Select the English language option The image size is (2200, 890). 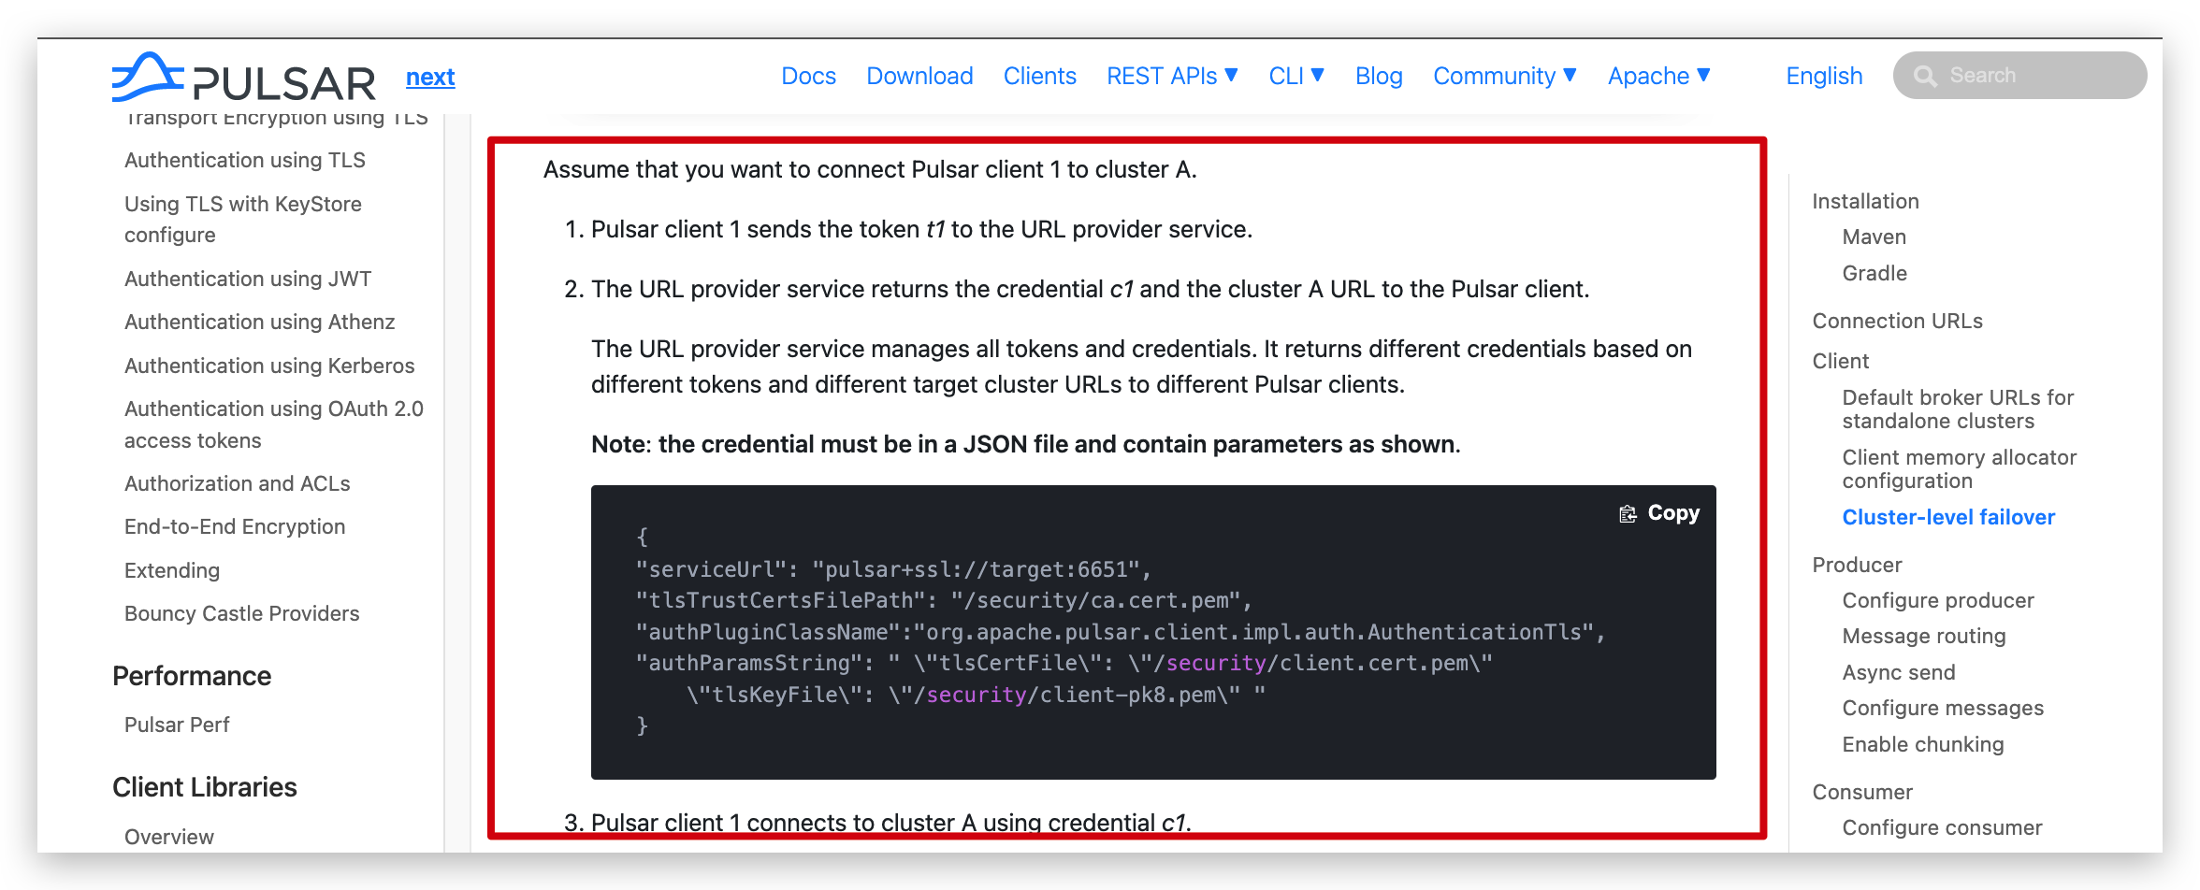(1824, 76)
